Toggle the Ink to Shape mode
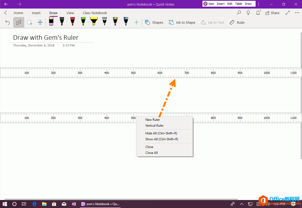Viewport: 302px width, 208px height. [x=182, y=22]
